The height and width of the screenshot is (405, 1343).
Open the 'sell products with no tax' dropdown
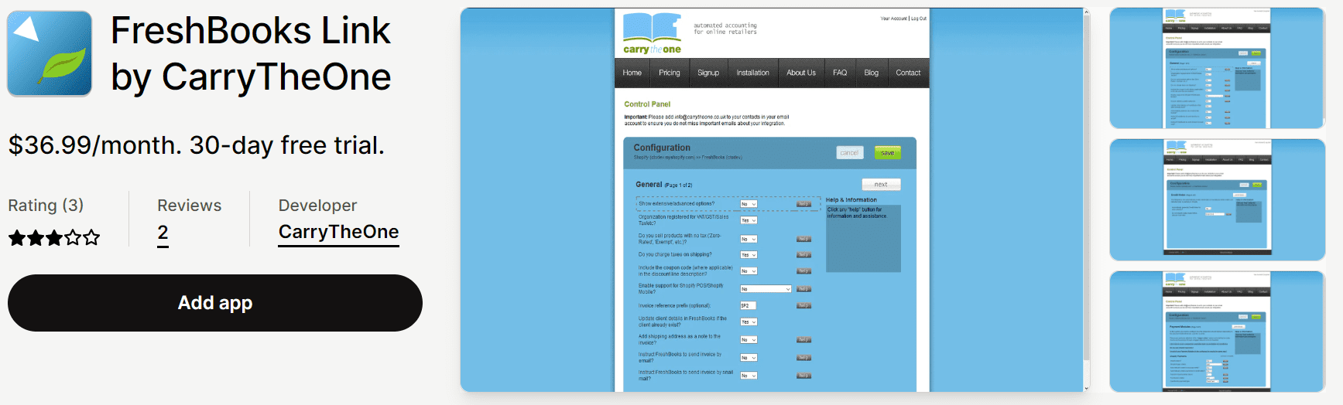pos(749,240)
